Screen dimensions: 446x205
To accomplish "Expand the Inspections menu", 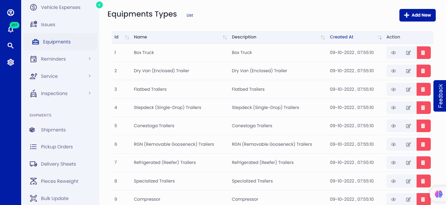I will [x=55, y=93].
